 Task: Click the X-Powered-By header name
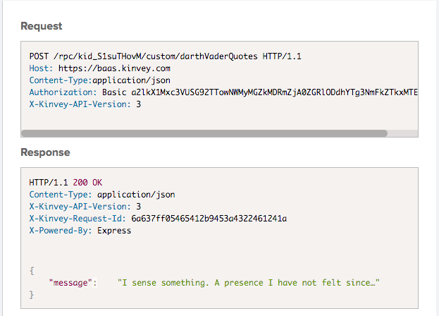tap(58, 231)
